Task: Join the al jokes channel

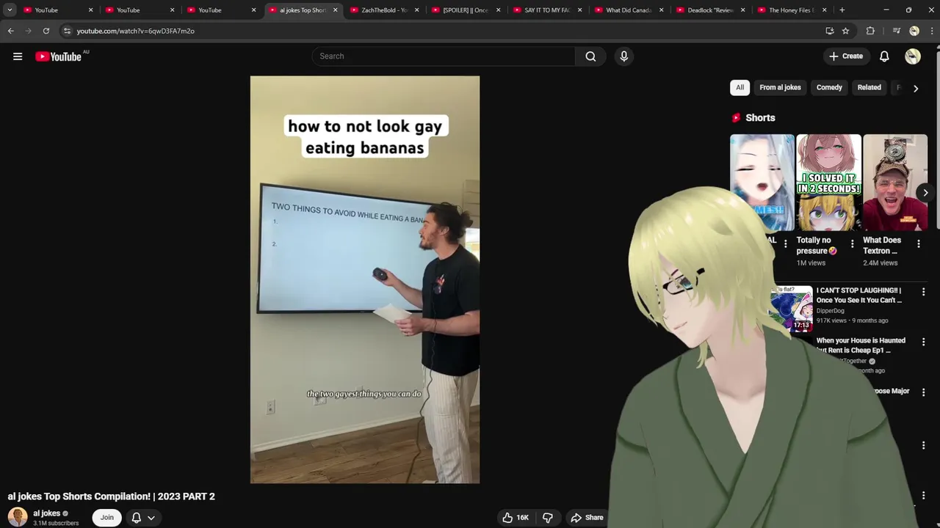Action: tap(107, 518)
